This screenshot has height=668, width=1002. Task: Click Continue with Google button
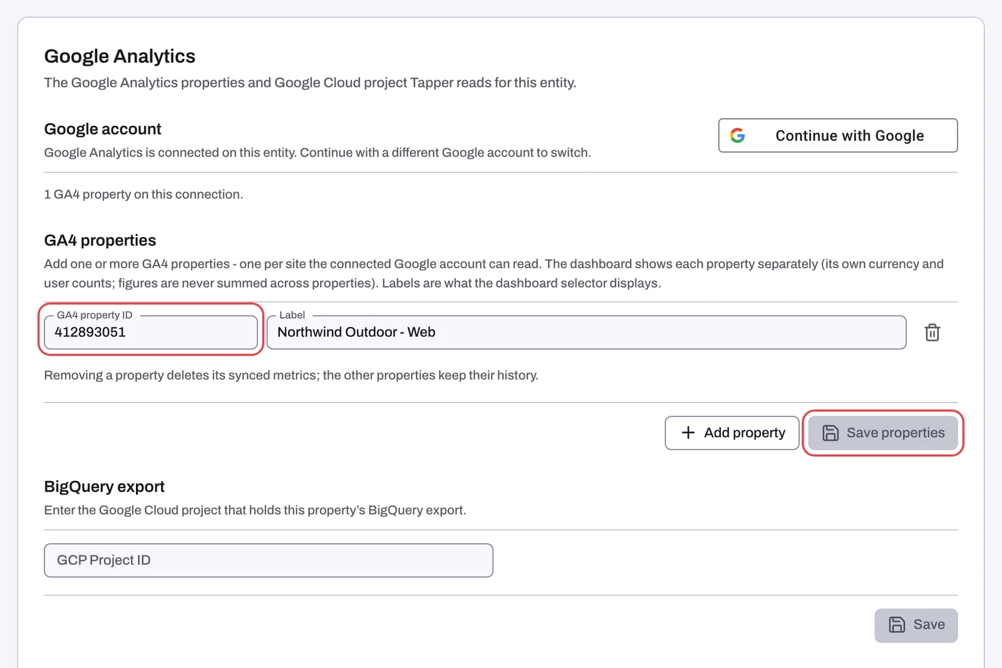tap(838, 135)
